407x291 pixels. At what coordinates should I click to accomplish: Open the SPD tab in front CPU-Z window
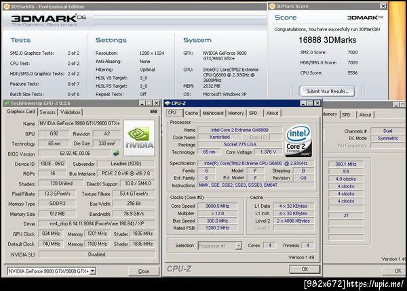pos(253,113)
